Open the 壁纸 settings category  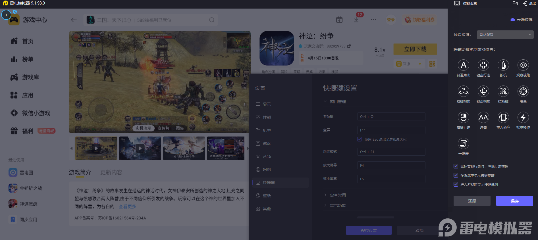pos(281,196)
